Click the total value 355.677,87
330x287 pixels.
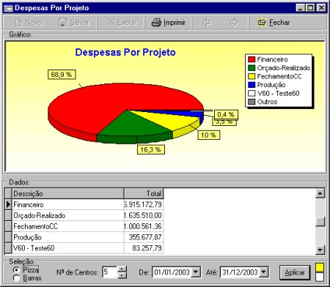pyautogui.click(x=144, y=237)
